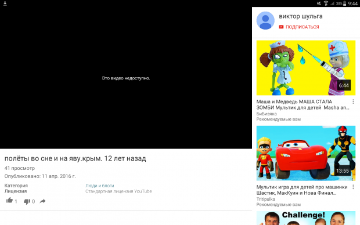Open Маша и Медведь zombie video thumbnail
The image size is (360, 225).
tap(306, 68)
